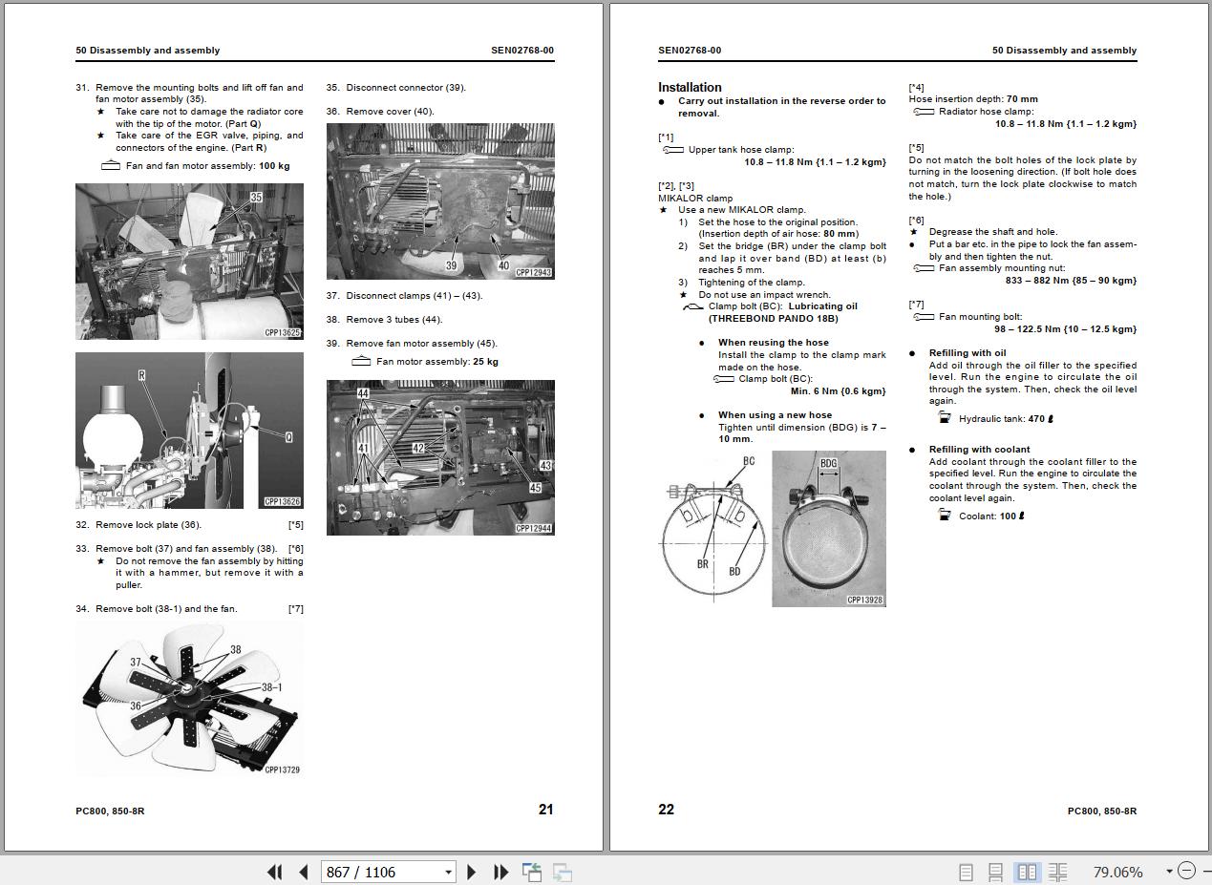Click the text 'Fan motor assembly: 25 kg'
This screenshot has width=1212, height=885.
tap(437, 362)
